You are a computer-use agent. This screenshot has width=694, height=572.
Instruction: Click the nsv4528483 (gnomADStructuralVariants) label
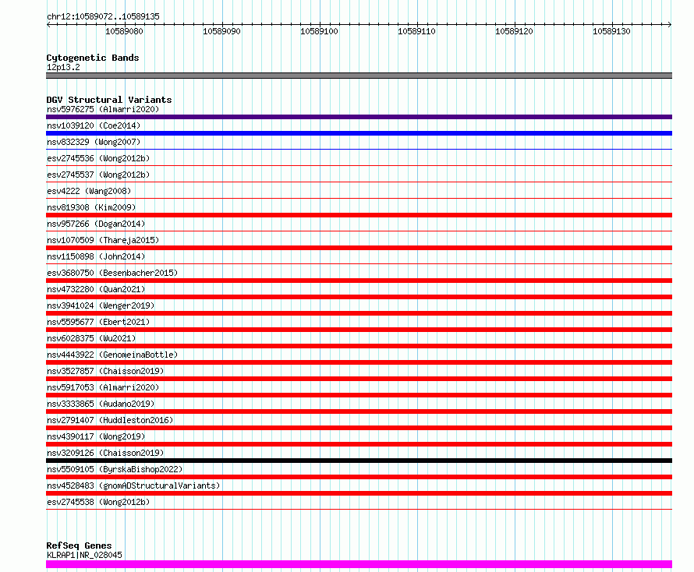(133, 485)
